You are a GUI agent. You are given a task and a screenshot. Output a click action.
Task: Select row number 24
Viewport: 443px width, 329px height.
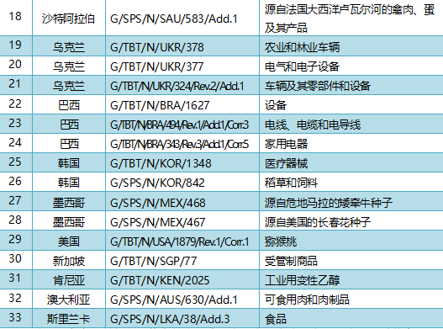pyautogui.click(x=16, y=143)
